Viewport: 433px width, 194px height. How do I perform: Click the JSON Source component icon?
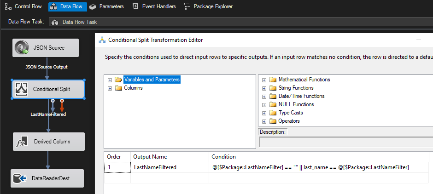click(22, 48)
